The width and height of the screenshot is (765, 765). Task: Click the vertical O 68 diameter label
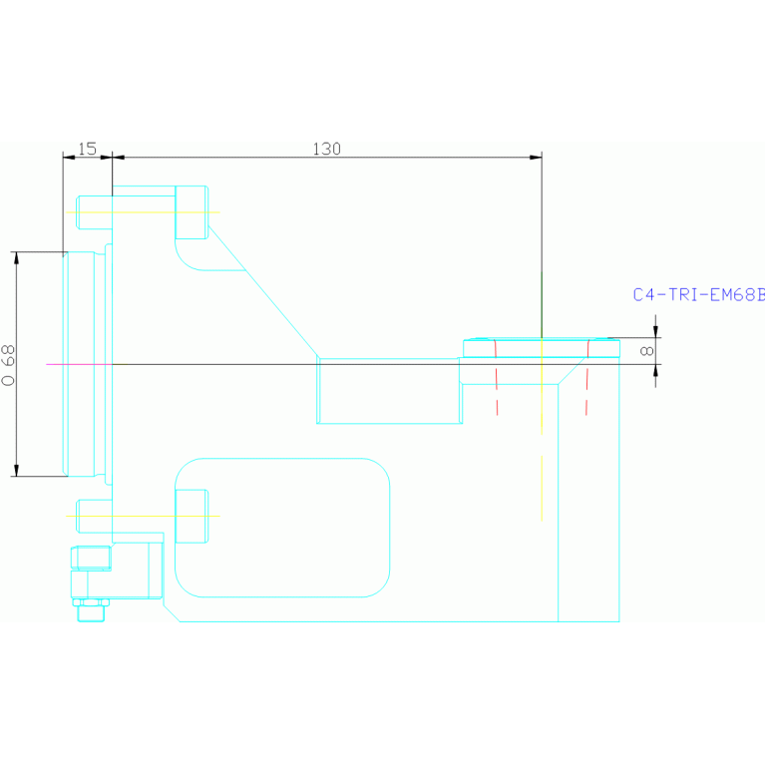point(8,365)
